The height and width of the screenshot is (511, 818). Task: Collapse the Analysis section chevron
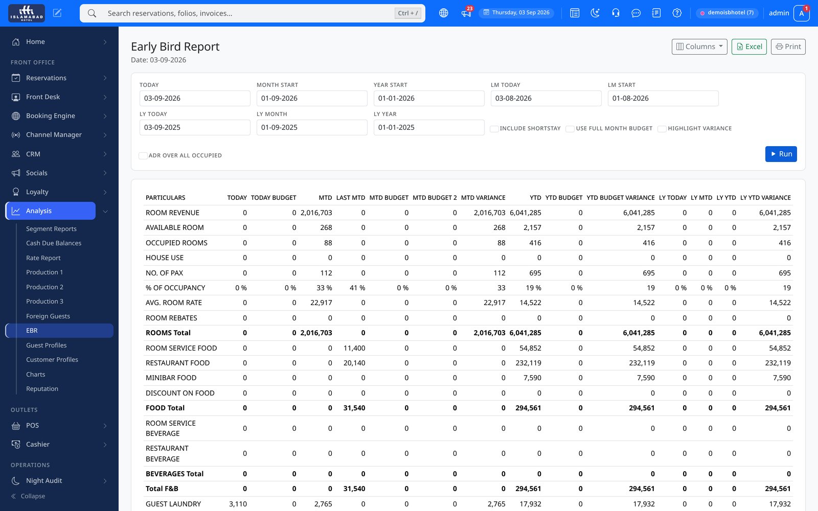tap(105, 211)
